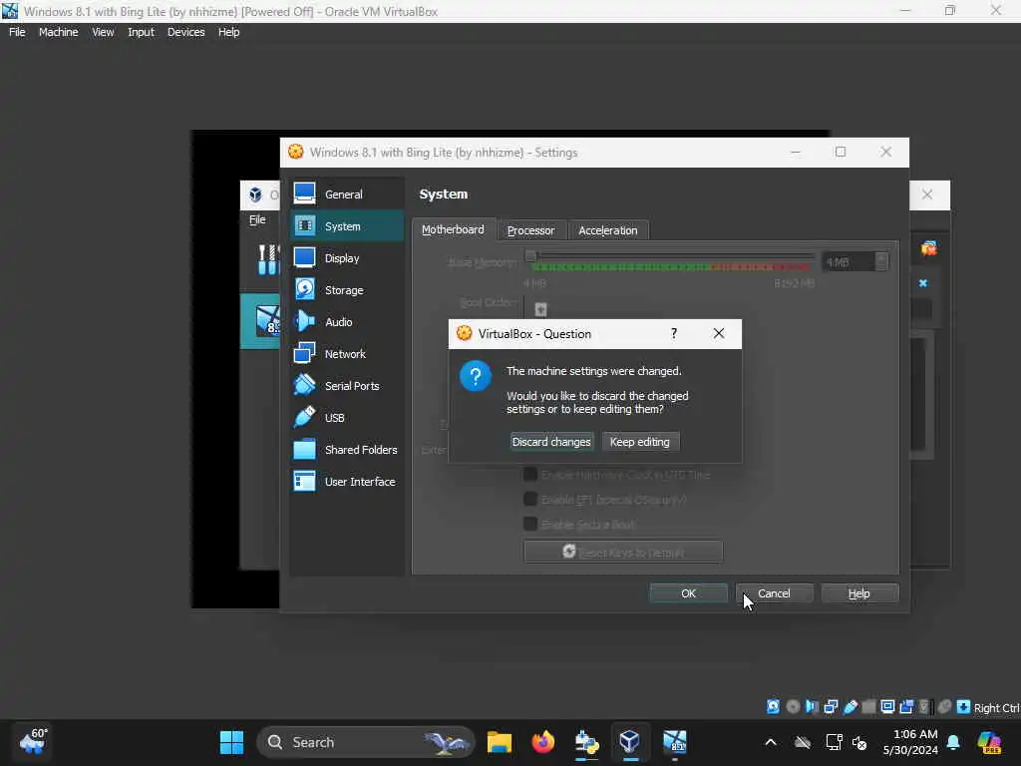
Task: Click shared folders status bar icon
Action: (x=868, y=707)
